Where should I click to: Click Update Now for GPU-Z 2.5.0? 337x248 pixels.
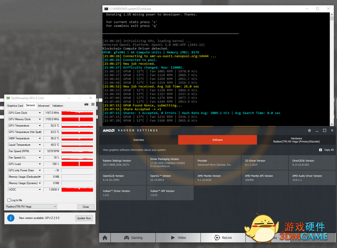point(84,218)
